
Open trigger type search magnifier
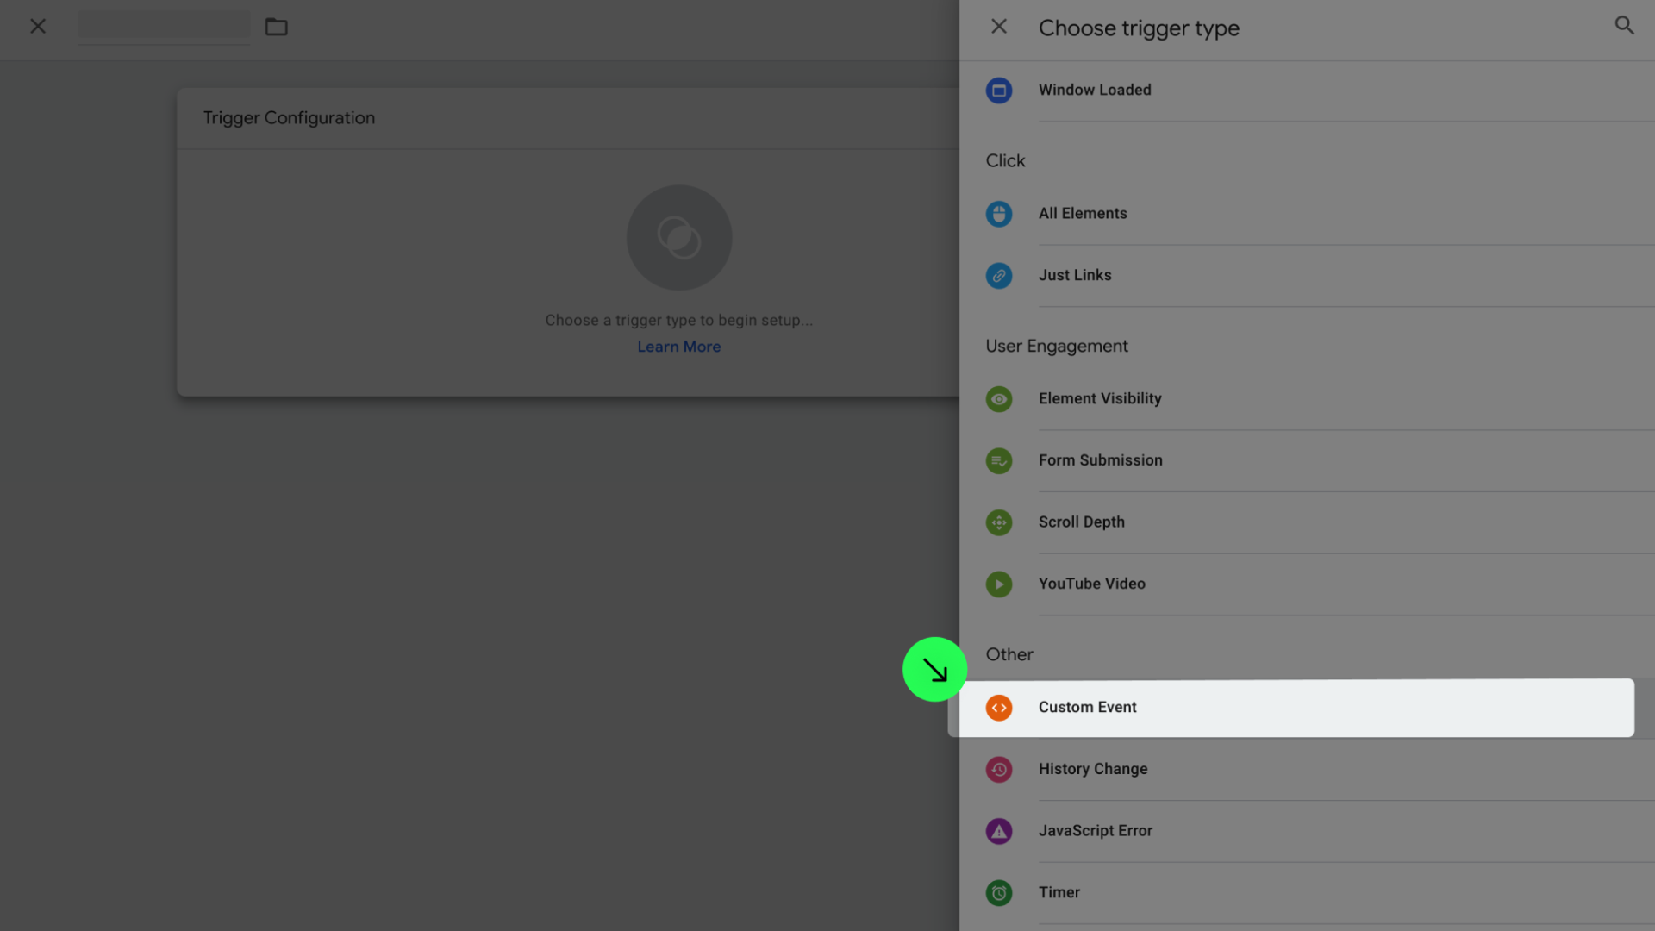(1624, 26)
